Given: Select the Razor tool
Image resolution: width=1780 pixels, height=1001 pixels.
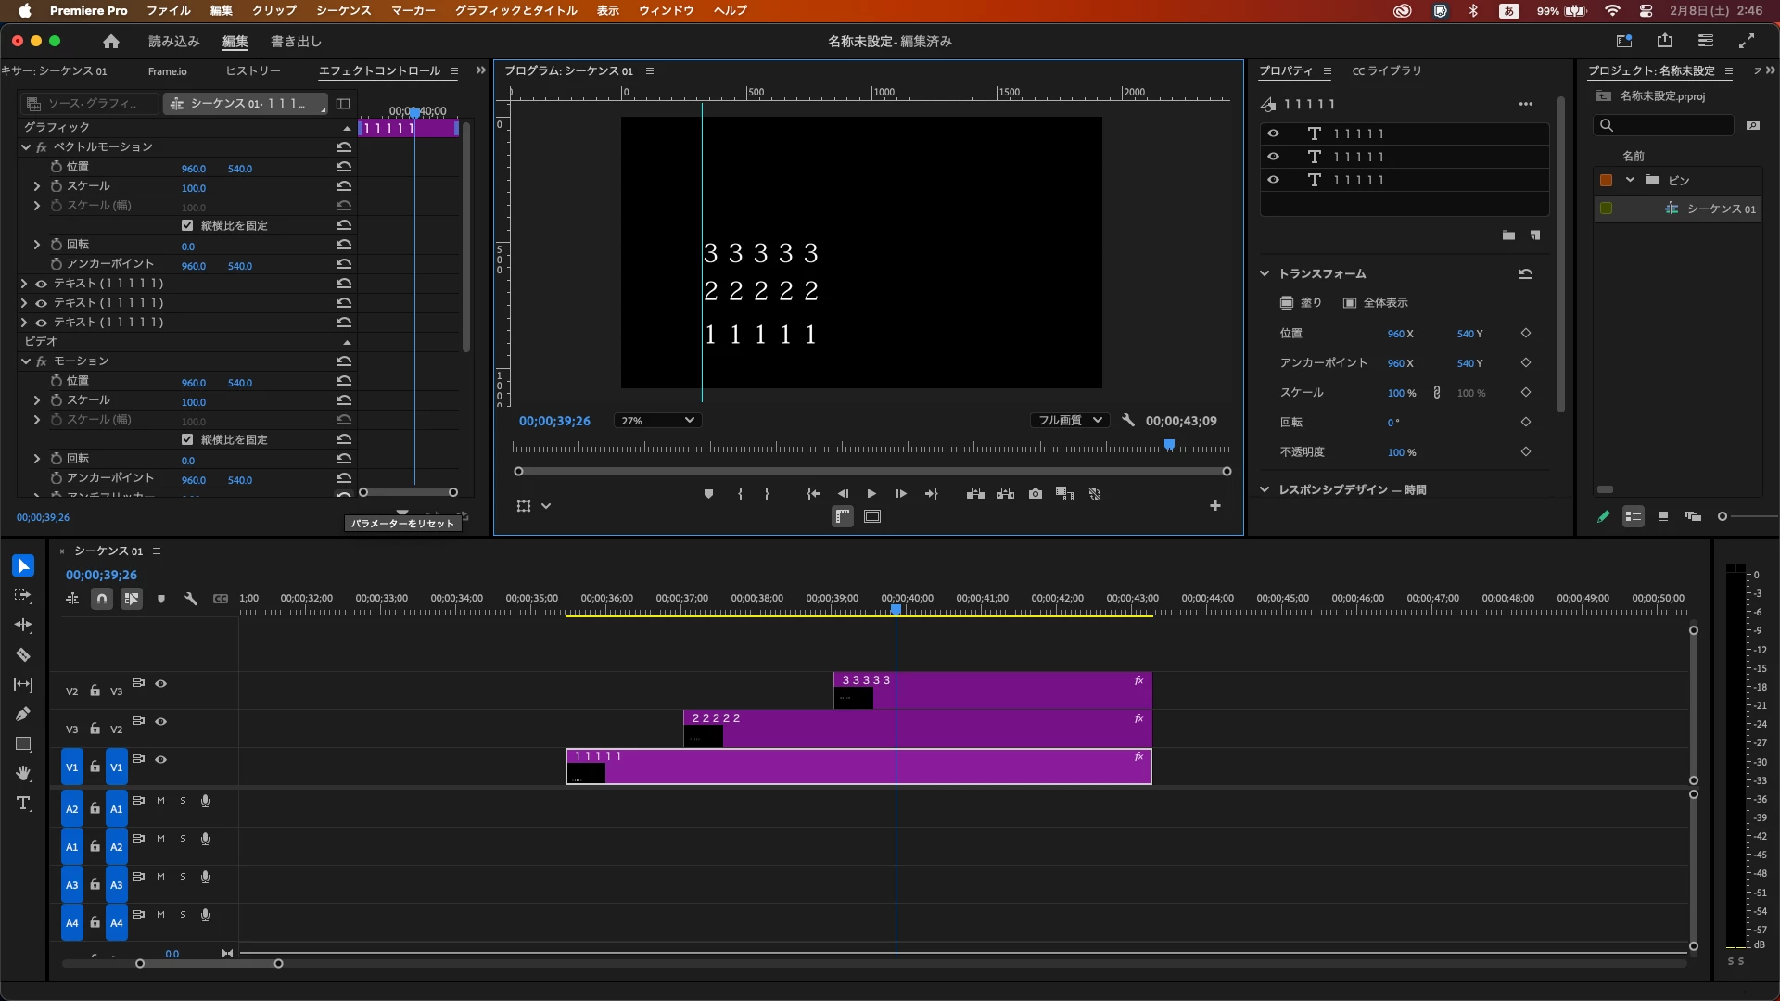Looking at the screenshot, I should click(23, 655).
